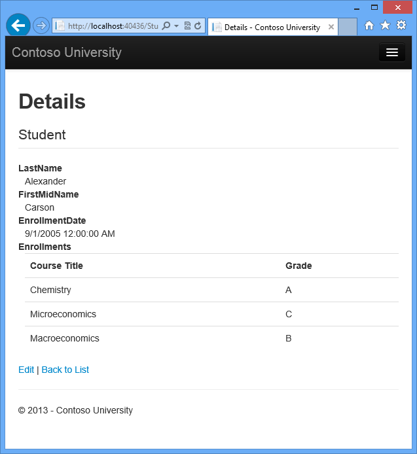This screenshot has width=417, height=454.
Task: Click the browser forward arrow button
Action: tap(41, 26)
